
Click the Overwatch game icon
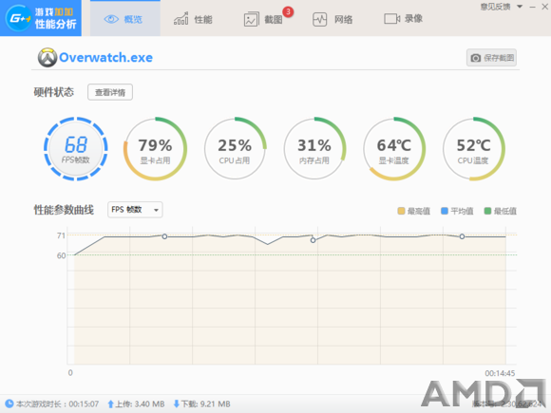pos(47,58)
